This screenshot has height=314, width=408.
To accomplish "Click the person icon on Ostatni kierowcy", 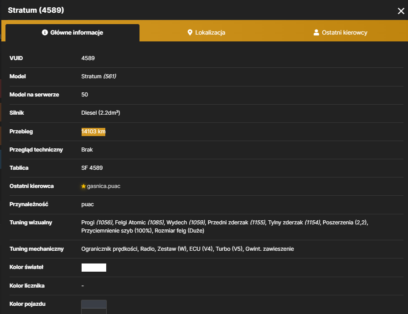I will 316,32.
